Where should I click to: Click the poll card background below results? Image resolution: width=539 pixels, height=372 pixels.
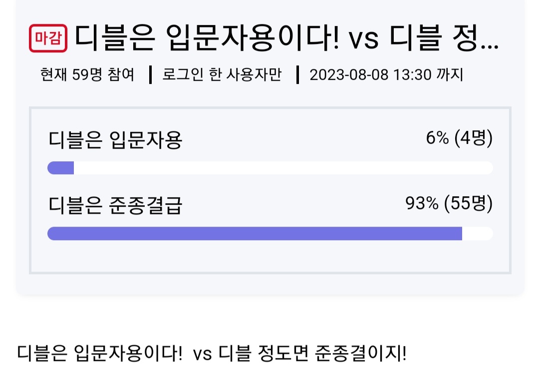[270, 285]
